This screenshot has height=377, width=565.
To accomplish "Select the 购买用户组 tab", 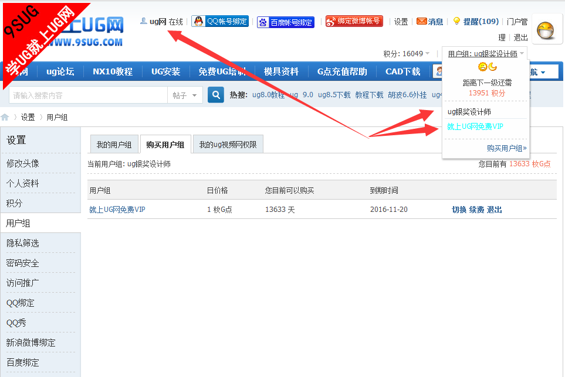I will pyautogui.click(x=165, y=145).
